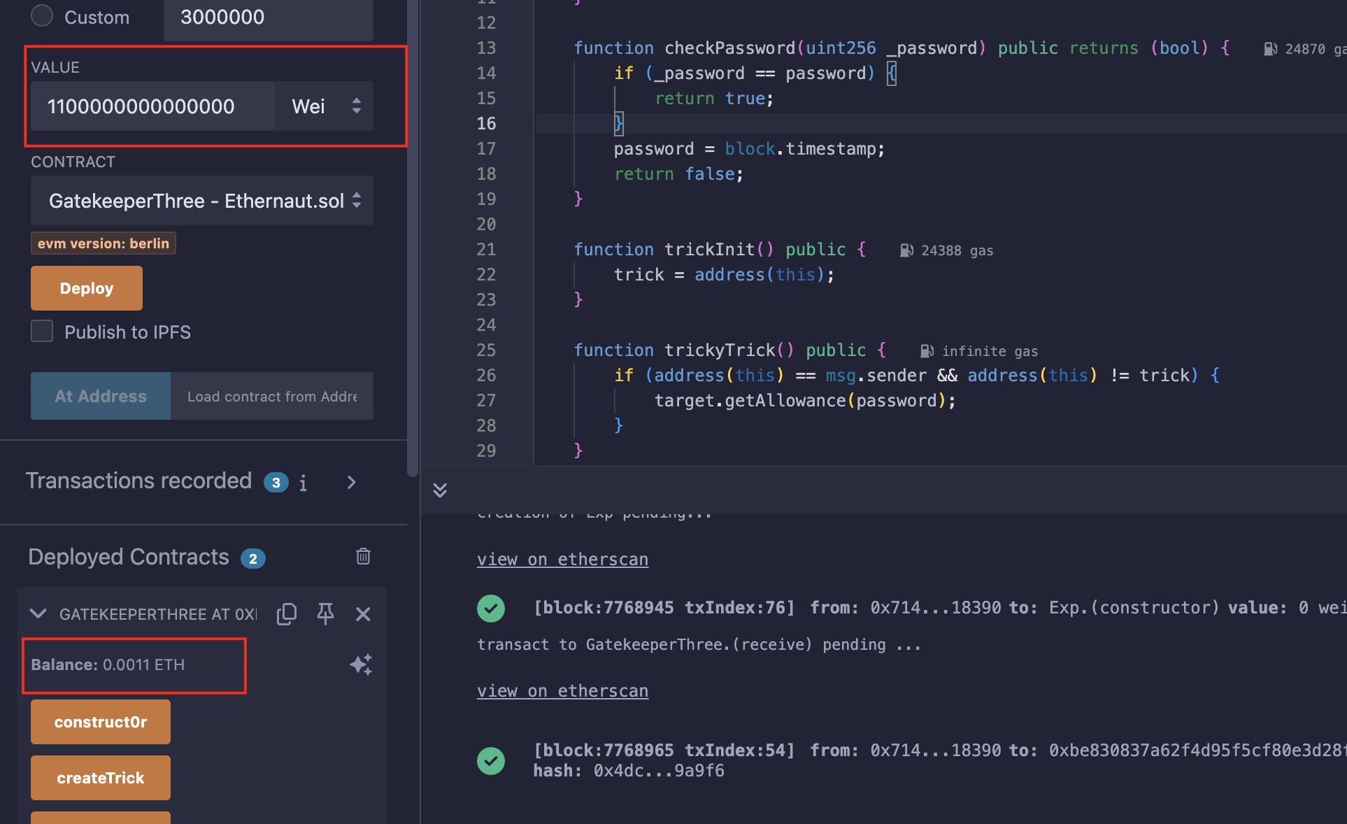Screen dimensions: 1347x824
Task: Click the collapse arrow icon for file panel
Action: (440, 490)
